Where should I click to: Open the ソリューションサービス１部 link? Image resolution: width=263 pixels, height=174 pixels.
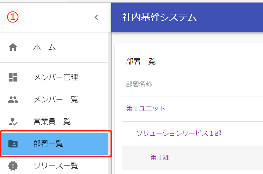(179, 133)
